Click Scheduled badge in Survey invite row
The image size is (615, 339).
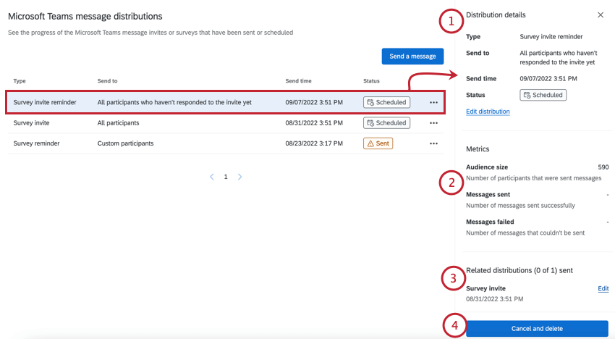point(386,123)
